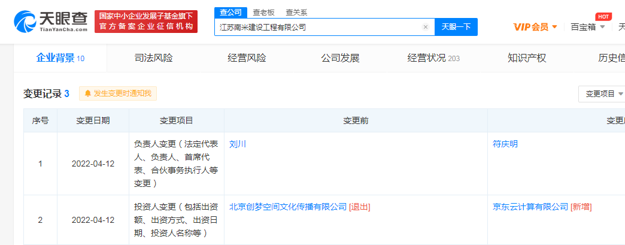625x245 pixels.
Task: Open the 知识产权 tab
Action: (527, 58)
